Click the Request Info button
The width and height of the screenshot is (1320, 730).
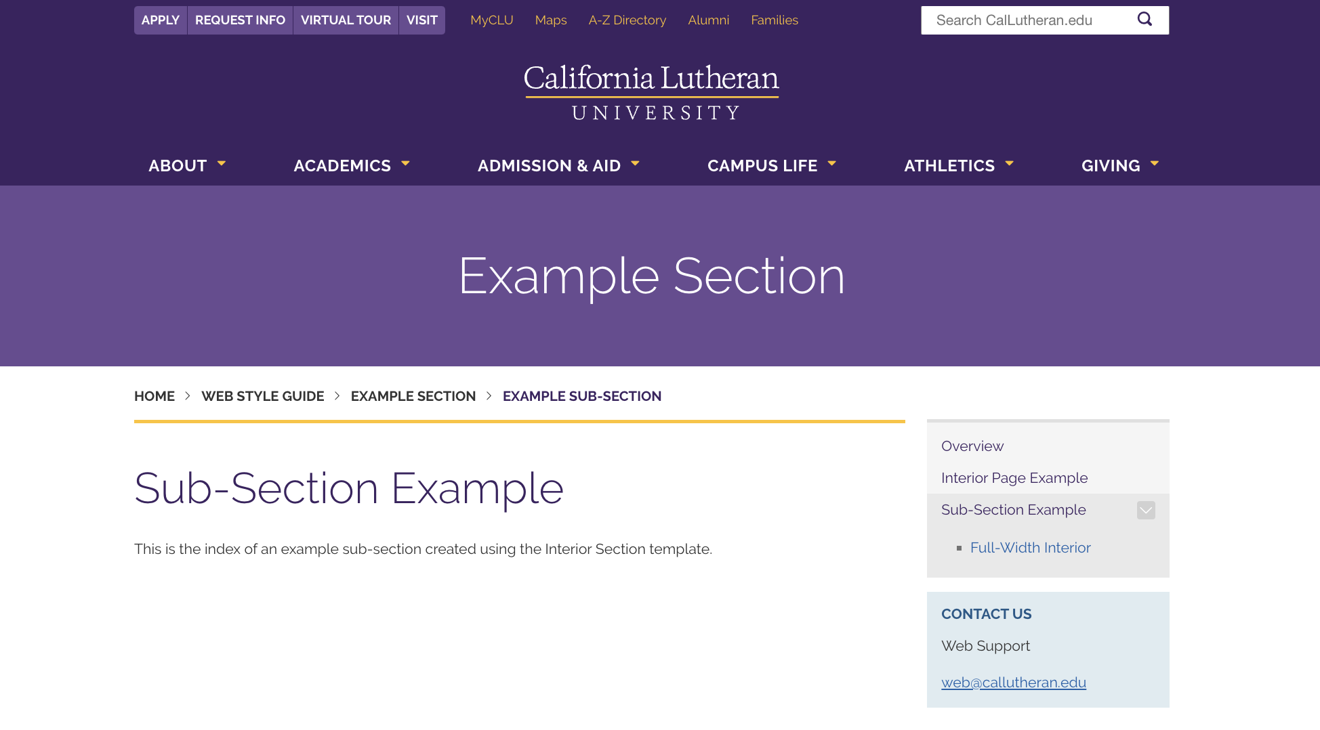click(240, 20)
